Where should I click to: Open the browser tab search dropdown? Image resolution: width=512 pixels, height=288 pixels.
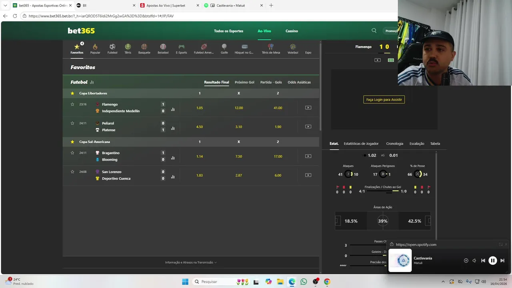pos(5,6)
